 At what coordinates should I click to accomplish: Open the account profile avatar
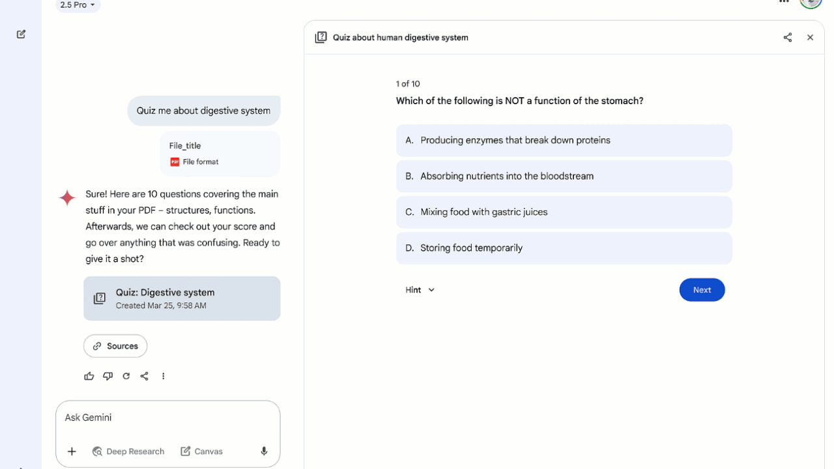(x=811, y=2)
